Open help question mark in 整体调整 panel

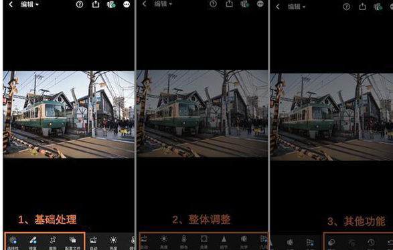213,4
